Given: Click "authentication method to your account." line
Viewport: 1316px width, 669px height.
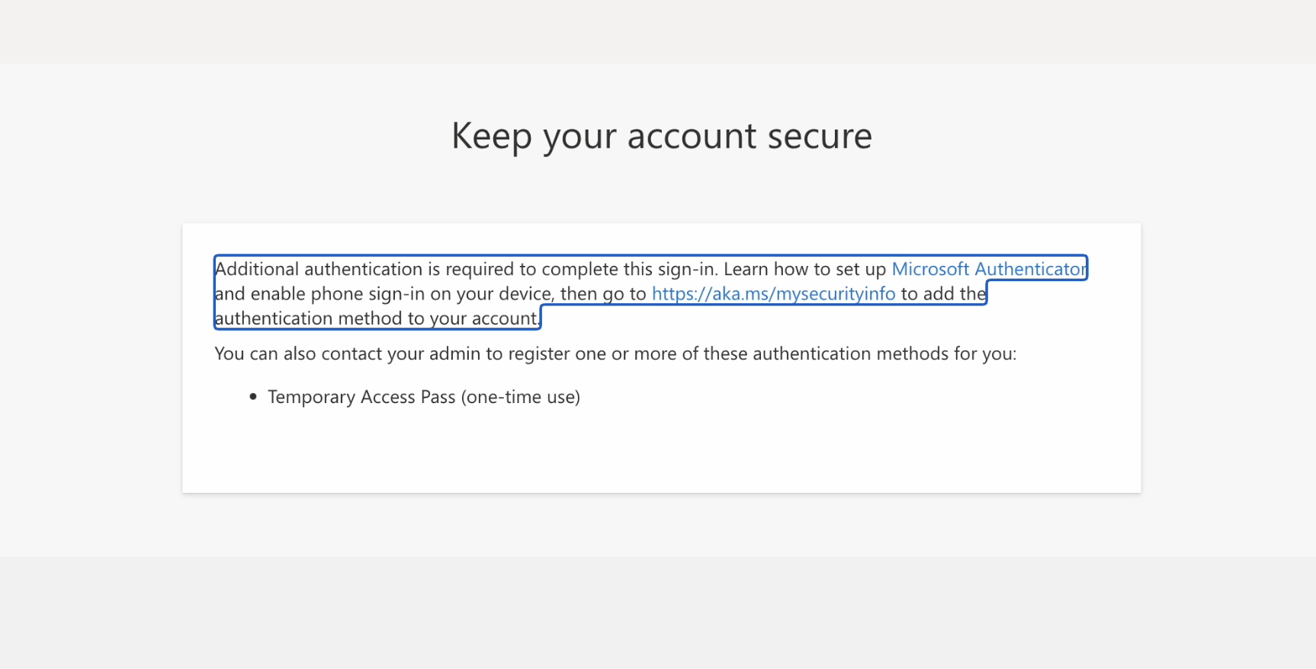Looking at the screenshot, I should [377, 318].
